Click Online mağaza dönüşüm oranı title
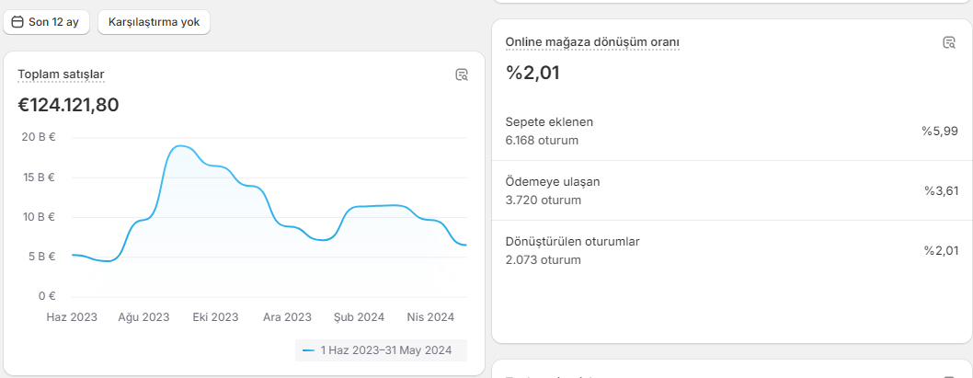The height and width of the screenshot is (378, 973). point(592,42)
